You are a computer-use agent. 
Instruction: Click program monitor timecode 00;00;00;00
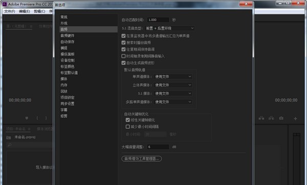point(286,100)
